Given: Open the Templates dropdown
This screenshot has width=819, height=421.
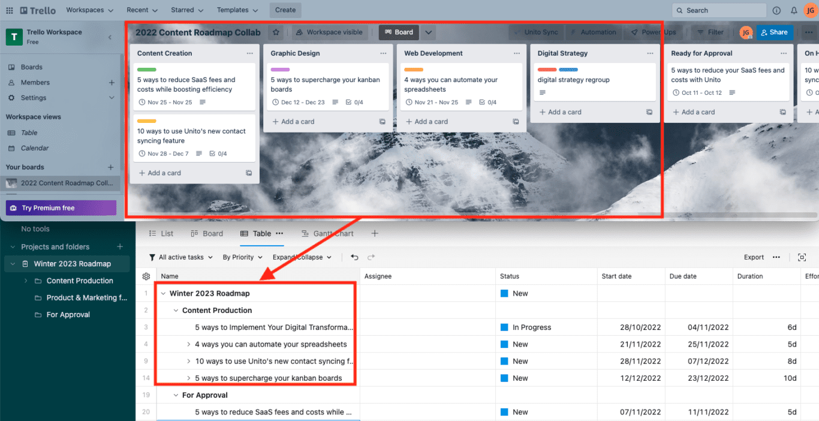Looking at the screenshot, I should 238,10.
